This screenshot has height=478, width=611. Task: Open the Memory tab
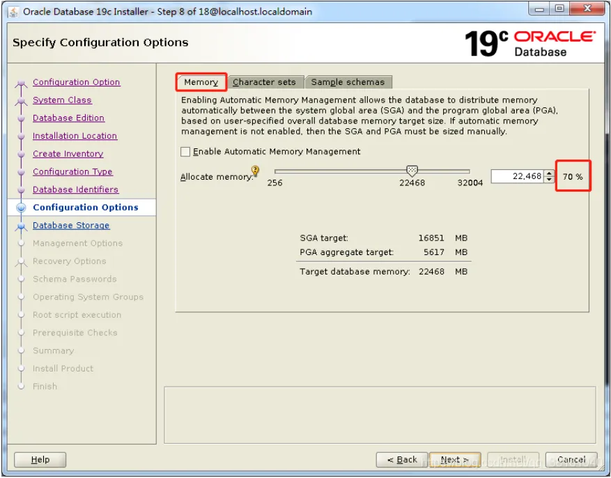pyautogui.click(x=201, y=82)
